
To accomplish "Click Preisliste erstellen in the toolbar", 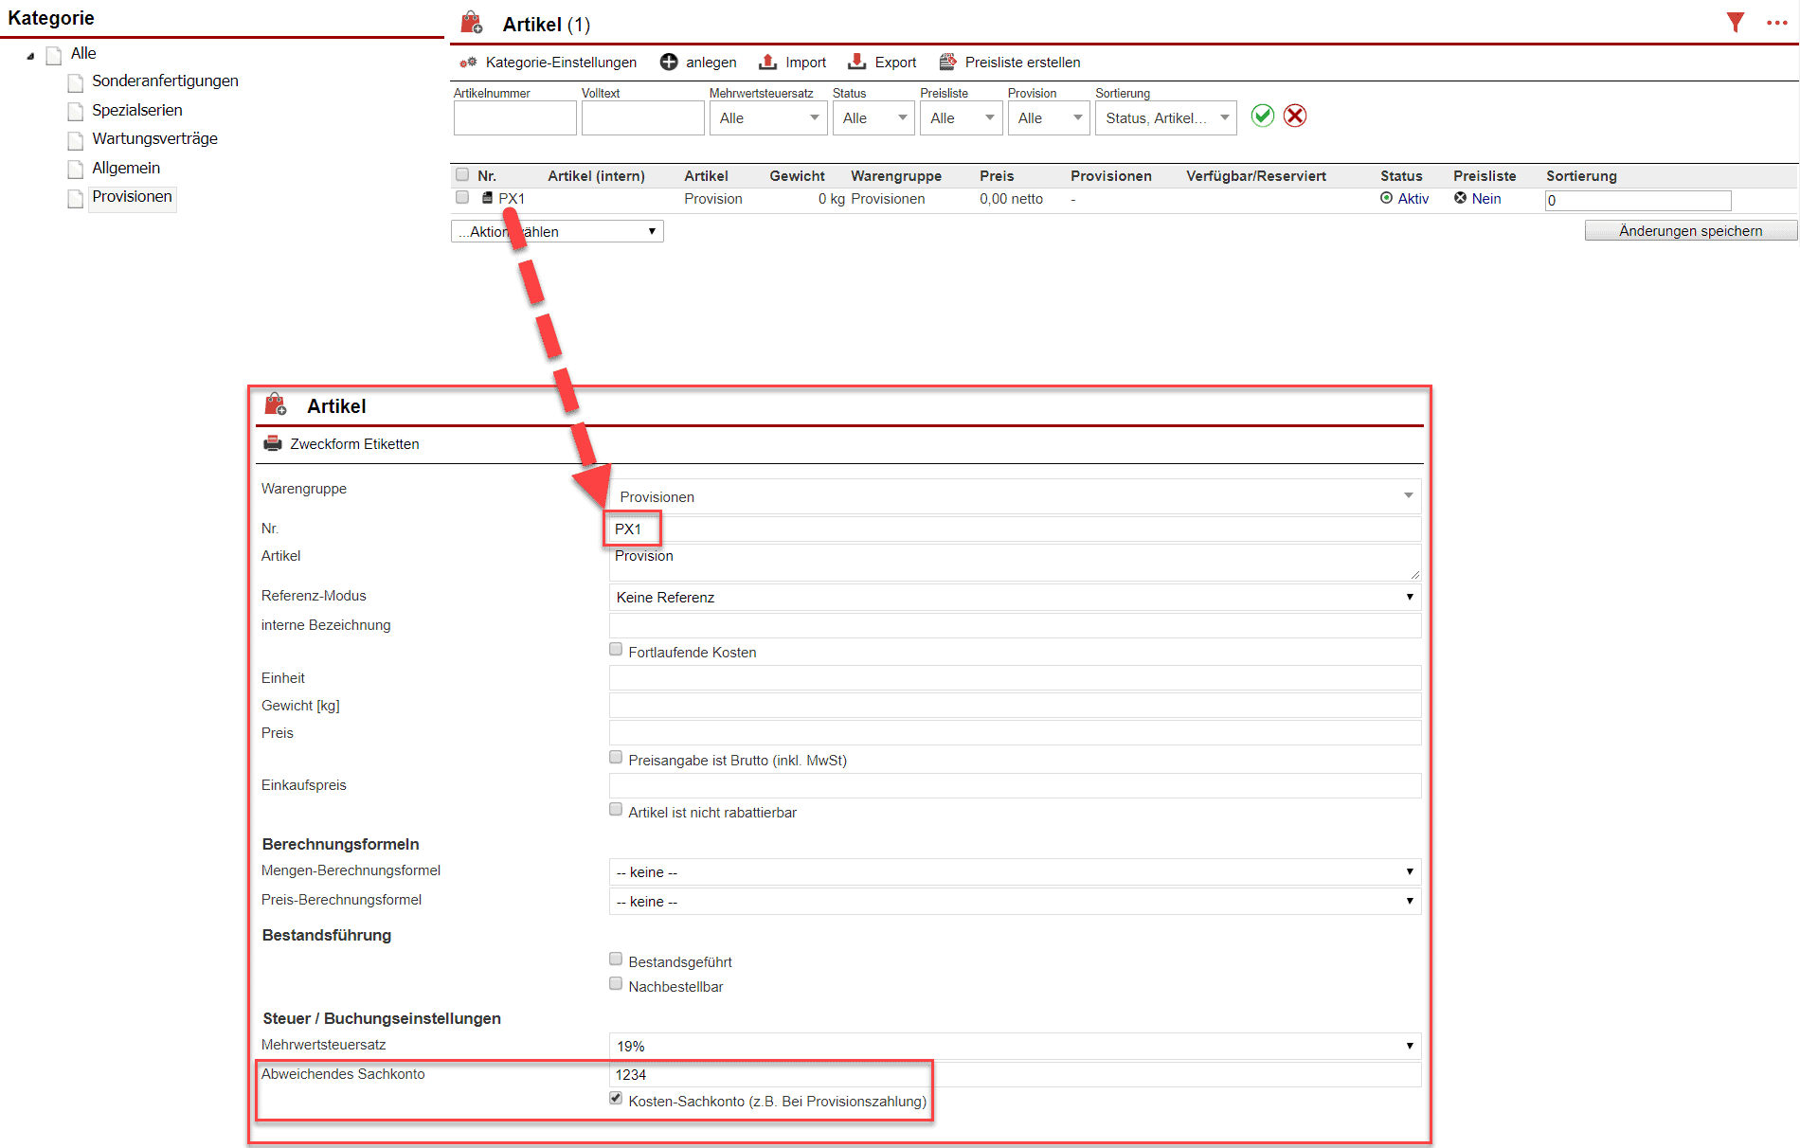I will tap(1021, 63).
